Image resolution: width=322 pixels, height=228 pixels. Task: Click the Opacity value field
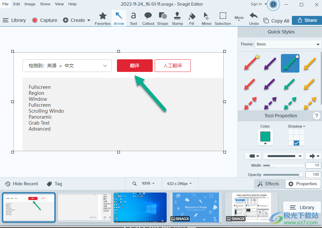[313, 174]
